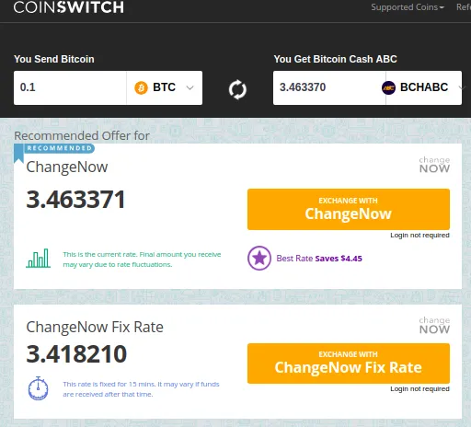Click the CoinSwitch logo to go home
Screen dimensions: 471x427
tap(69, 7)
